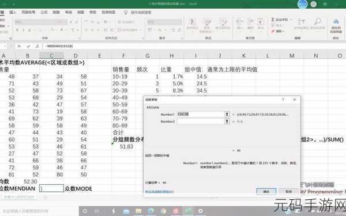Click the 14.5 group midpoint cell
The image size is (346, 216).
(x=195, y=77)
